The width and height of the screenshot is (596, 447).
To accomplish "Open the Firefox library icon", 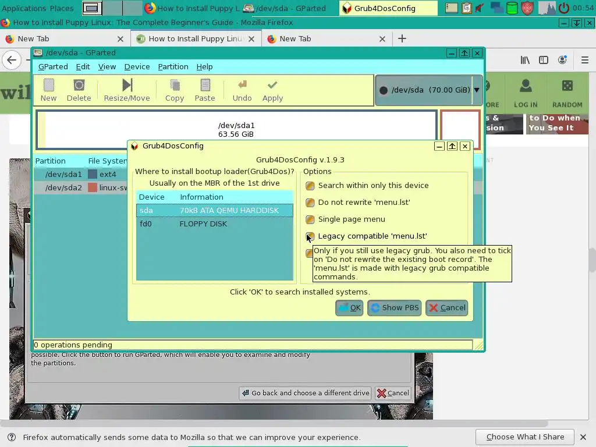I will point(525,60).
